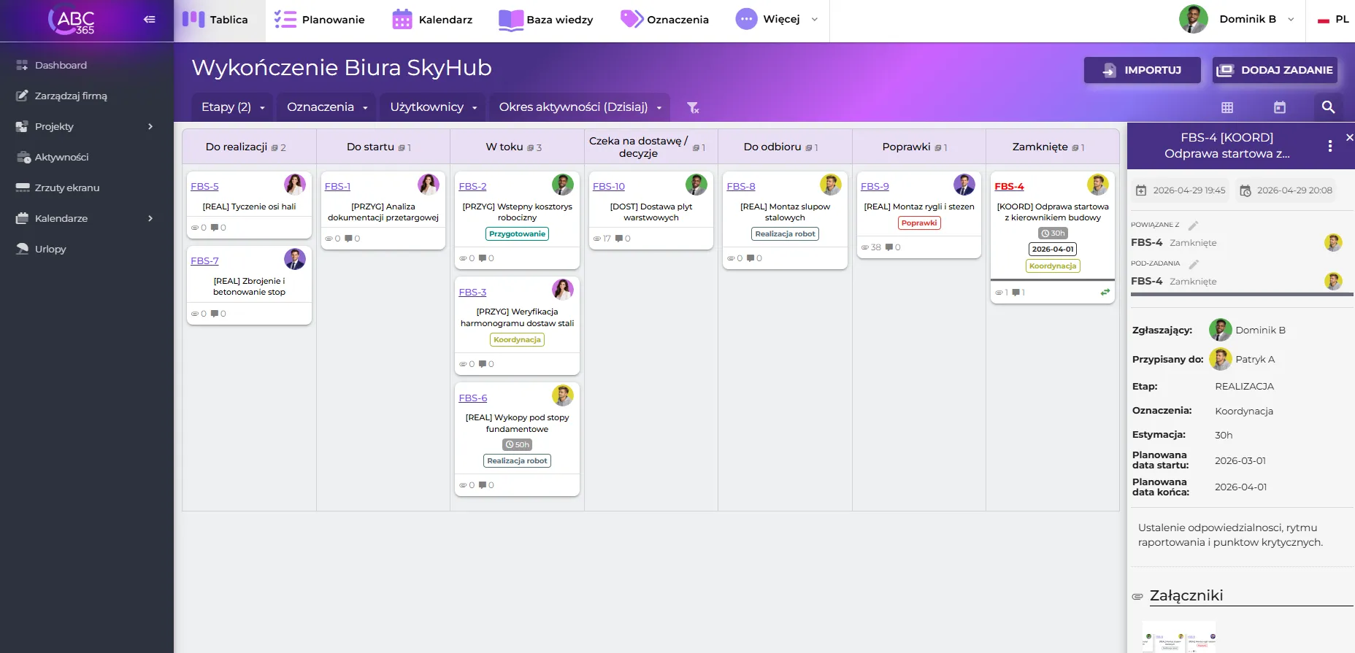Switch to the calendar view icon
The image size is (1355, 653).
coord(1280,107)
